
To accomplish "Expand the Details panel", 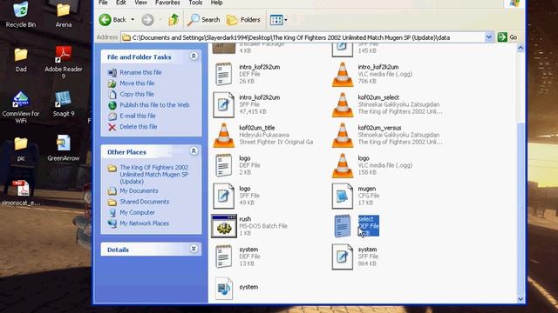I will (x=194, y=249).
